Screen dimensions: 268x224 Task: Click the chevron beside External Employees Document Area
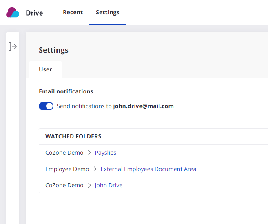[95, 169]
